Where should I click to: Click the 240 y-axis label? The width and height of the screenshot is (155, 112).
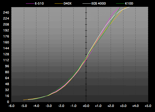(6, 12)
